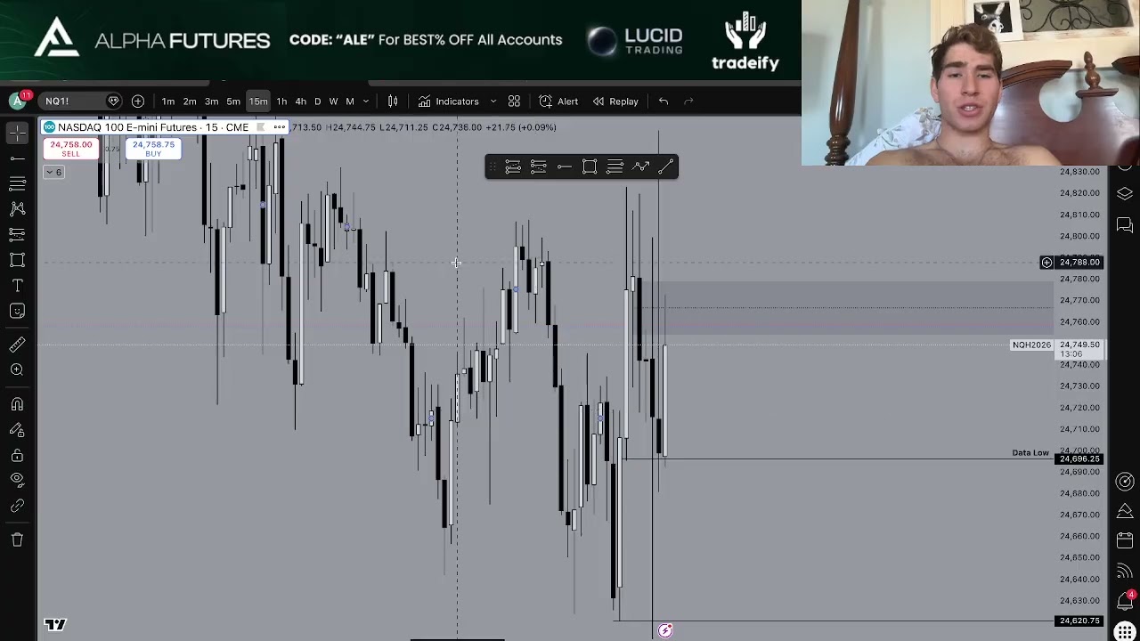
Task: Add a symbol to compare with plus icon
Action: tap(138, 101)
